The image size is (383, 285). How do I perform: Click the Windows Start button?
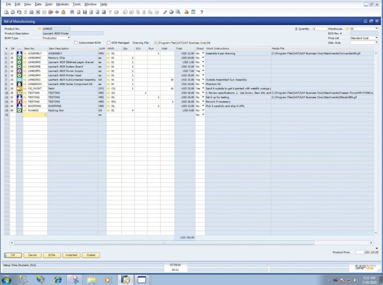click(x=8, y=279)
